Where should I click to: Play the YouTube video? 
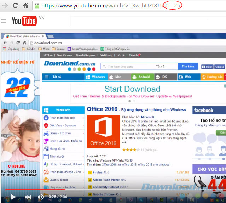coord(13,197)
